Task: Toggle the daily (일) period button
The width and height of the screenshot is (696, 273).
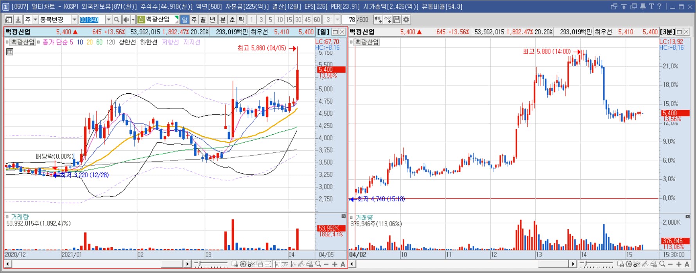Action: point(185,20)
